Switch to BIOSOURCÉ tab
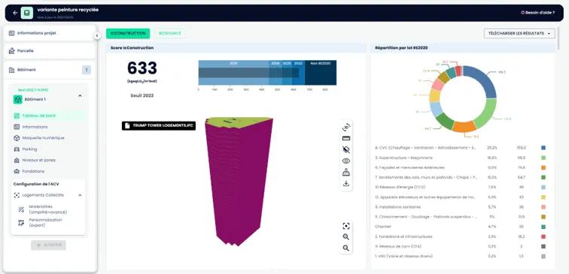The width and height of the screenshot is (569, 274). [170, 33]
